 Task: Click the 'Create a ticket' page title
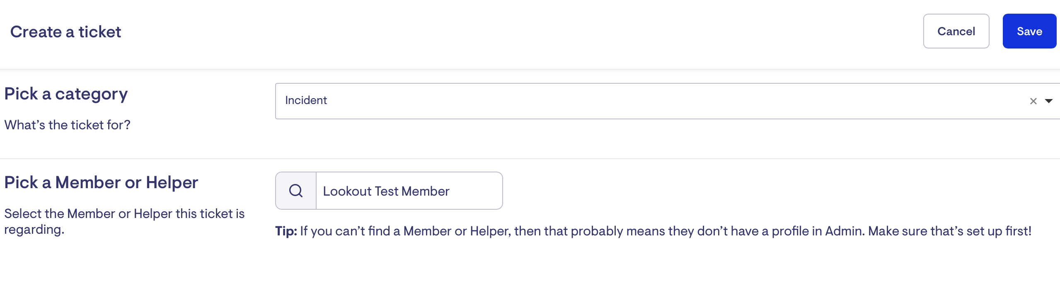click(65, 32)
